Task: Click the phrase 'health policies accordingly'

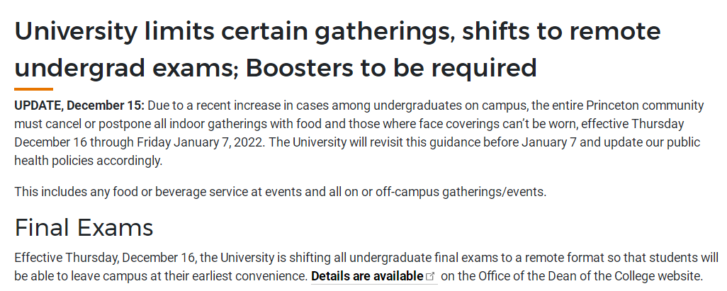Action: coord(89,161)
